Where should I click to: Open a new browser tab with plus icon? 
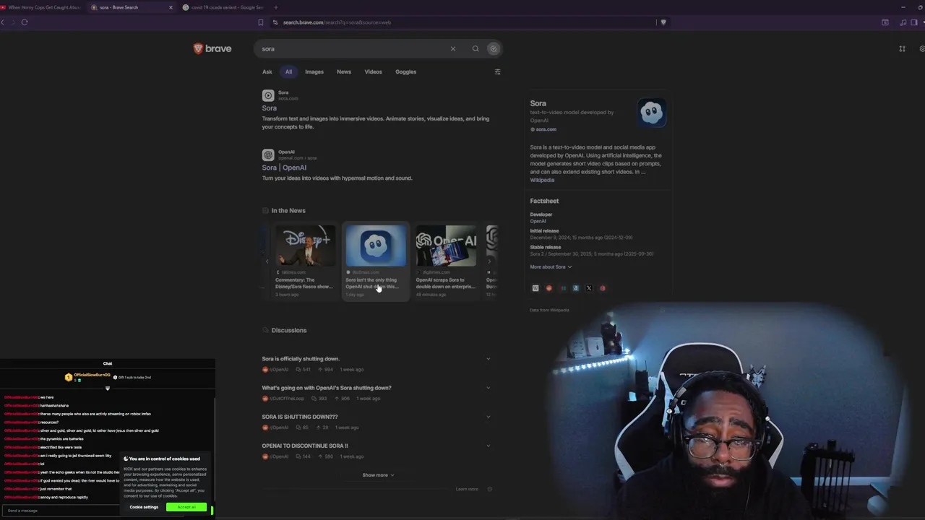coord(275,7)
